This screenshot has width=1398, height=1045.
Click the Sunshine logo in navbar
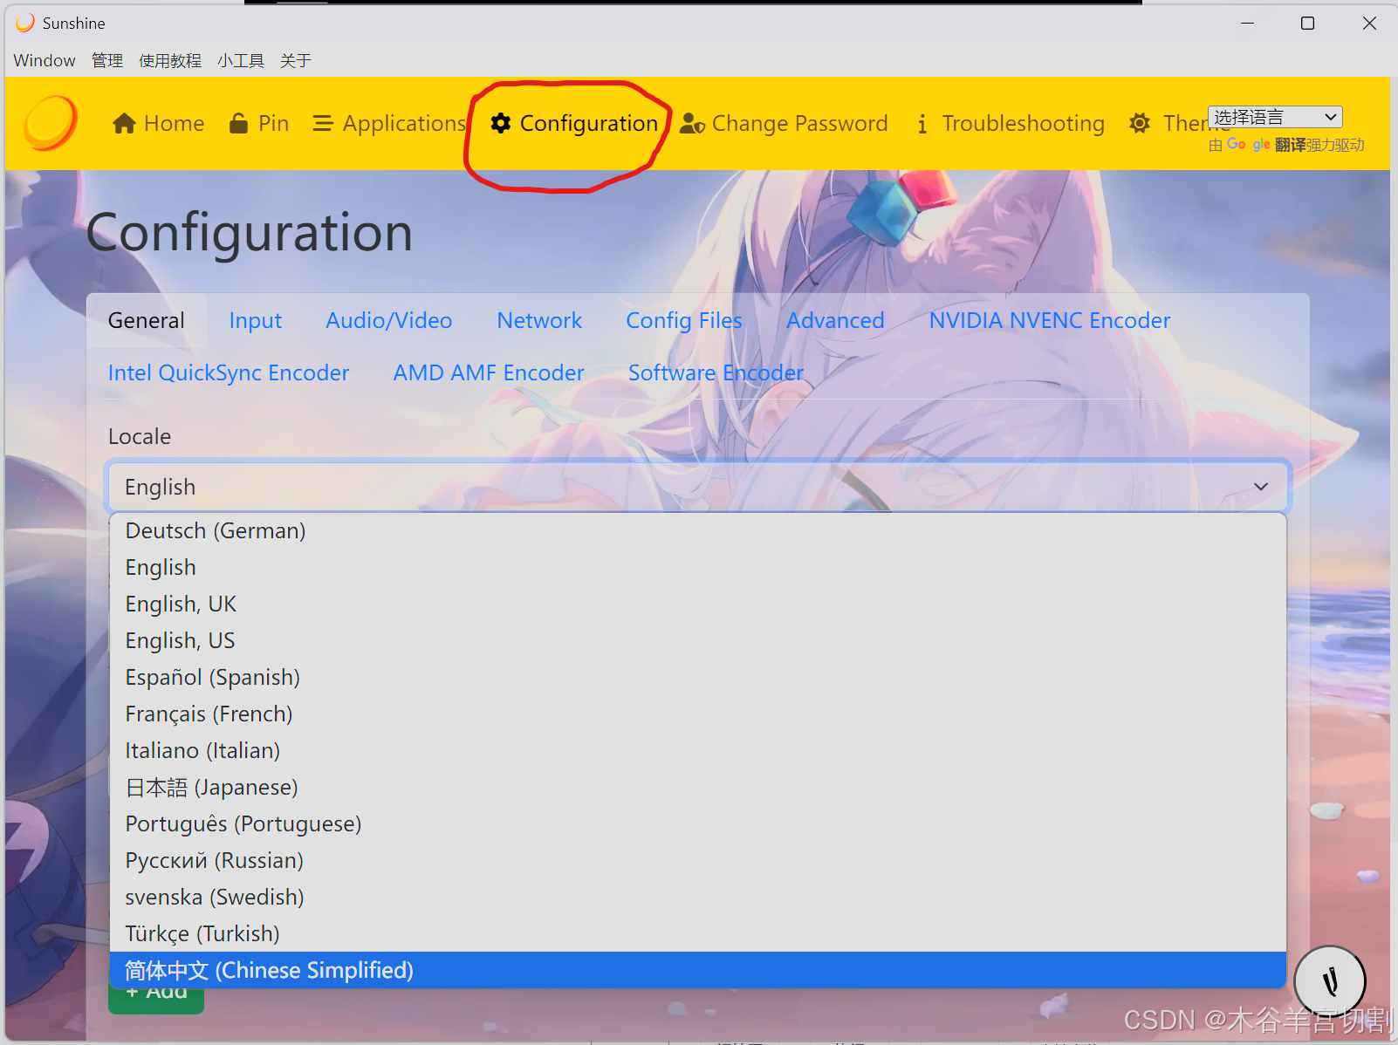(51, 123)
